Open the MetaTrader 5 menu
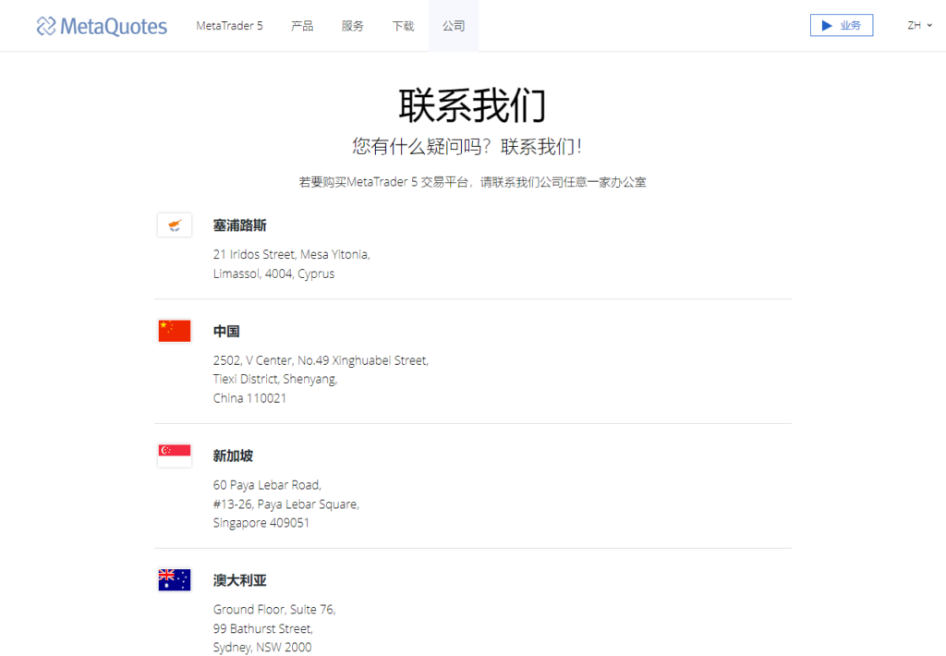The image size is (946, 656). (229, 26)
